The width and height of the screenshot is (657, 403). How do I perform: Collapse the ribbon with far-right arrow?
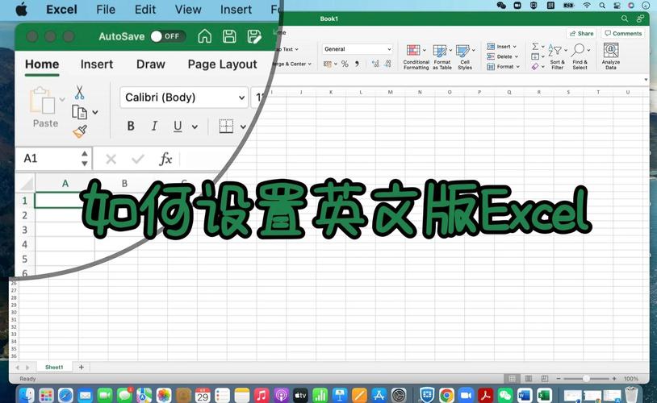[646, 80]
